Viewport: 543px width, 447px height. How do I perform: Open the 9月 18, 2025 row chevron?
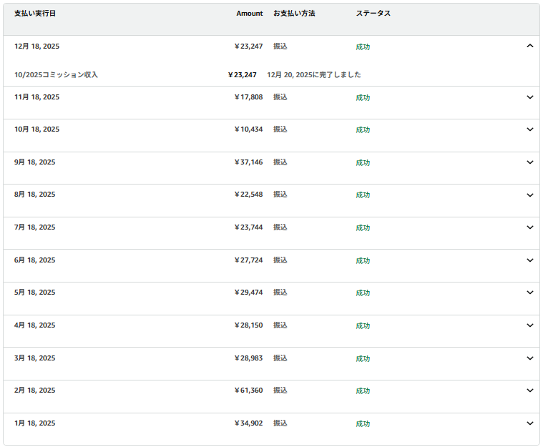coord(529,162)
